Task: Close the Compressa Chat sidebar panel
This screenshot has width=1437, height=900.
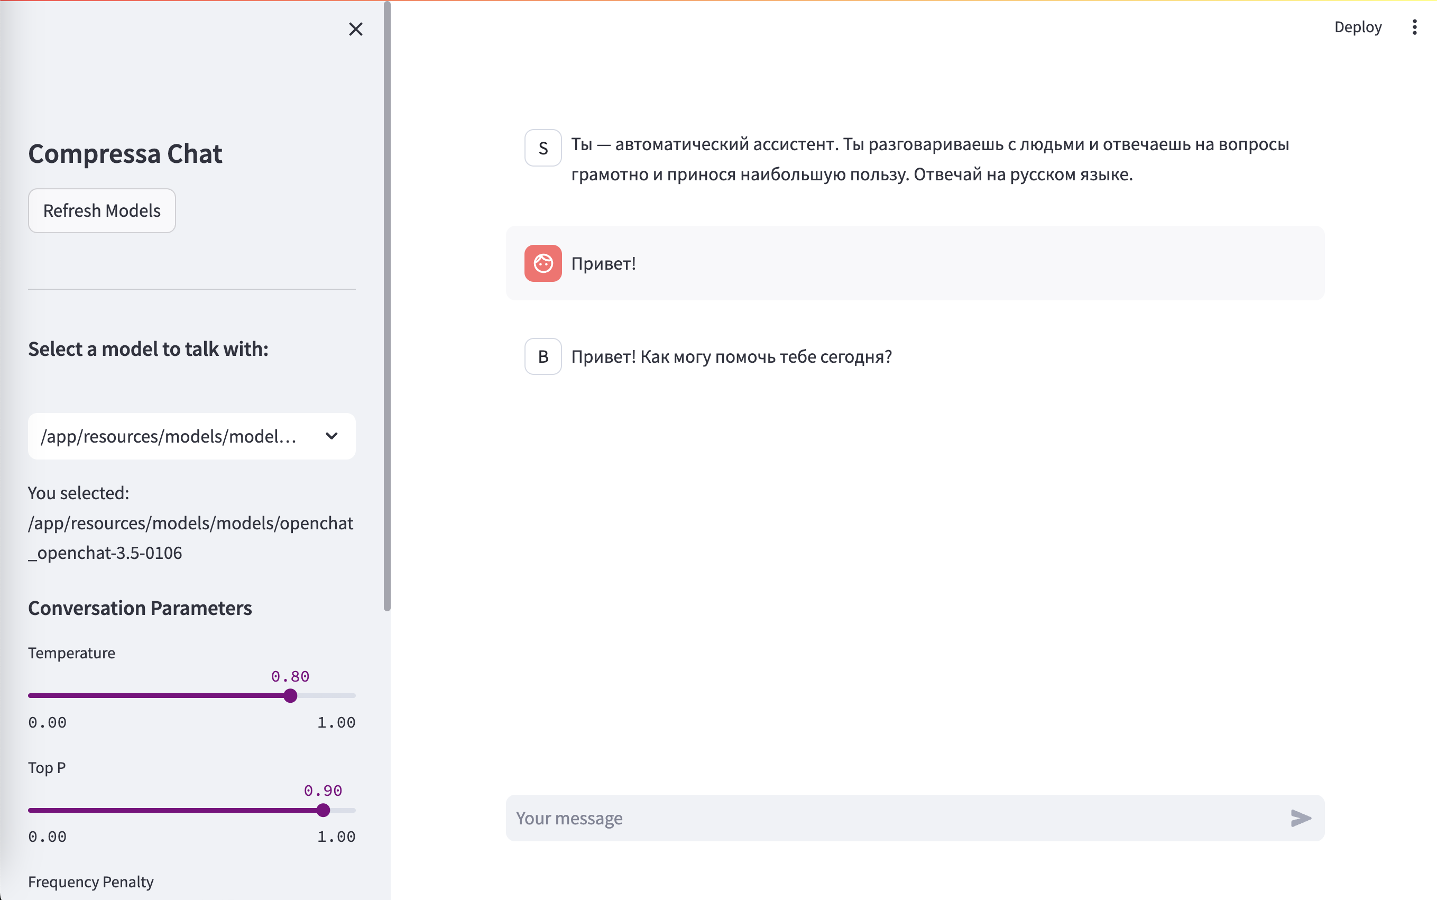Action: pyautogui.click(x=355, y=29)
